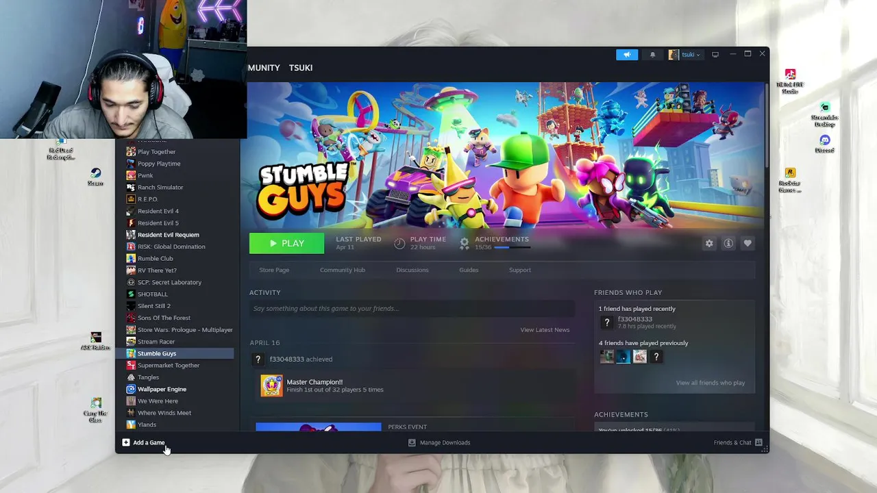
Task: Open the game settings gear icon
Action: pyautogui.click(x=709, y=243)
